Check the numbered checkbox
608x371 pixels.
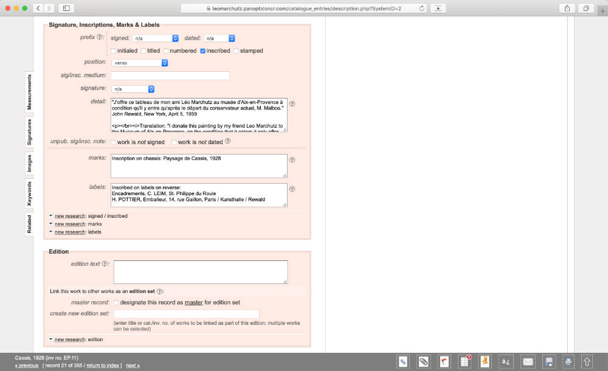coord(166,51)
